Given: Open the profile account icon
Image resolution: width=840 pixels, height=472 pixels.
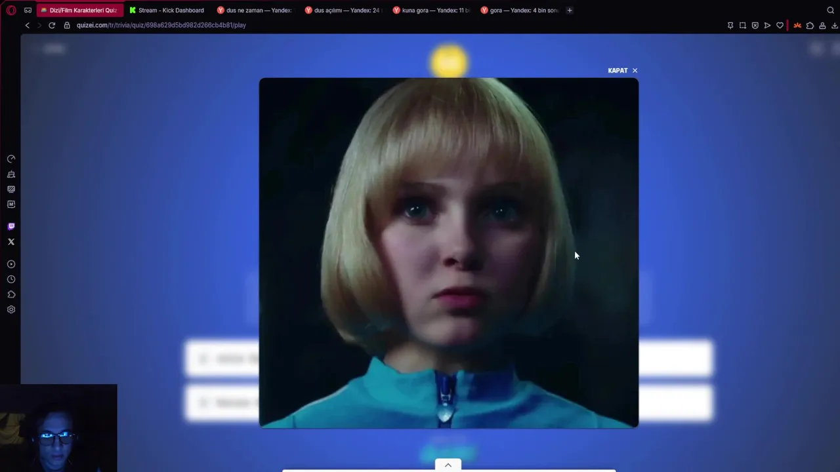Looking at the screenshot, I should click(x=822, y=26).
